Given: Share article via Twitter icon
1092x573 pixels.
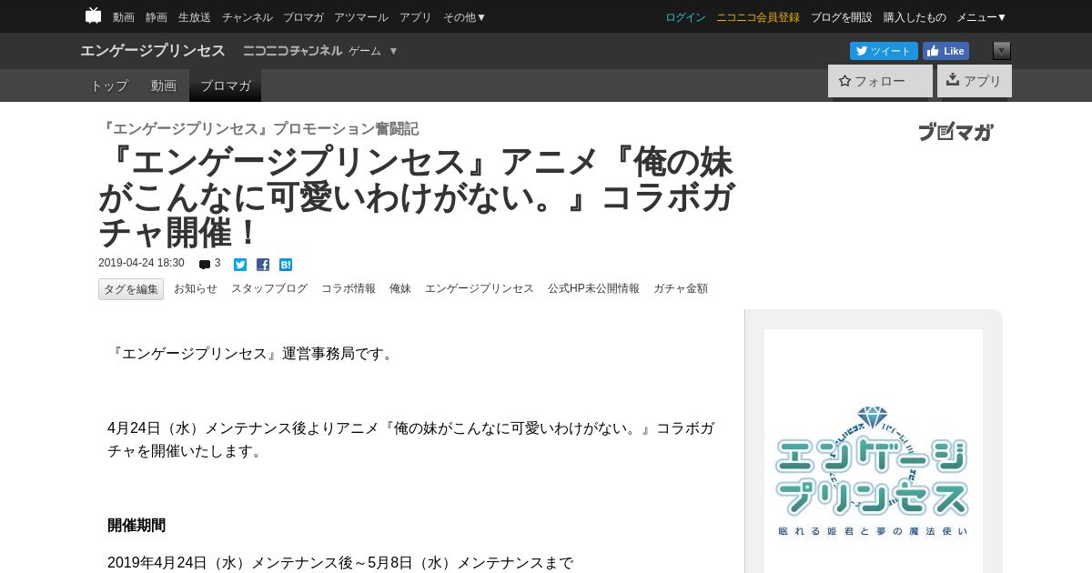Looking at the screenshot, I should click(240, 265).
